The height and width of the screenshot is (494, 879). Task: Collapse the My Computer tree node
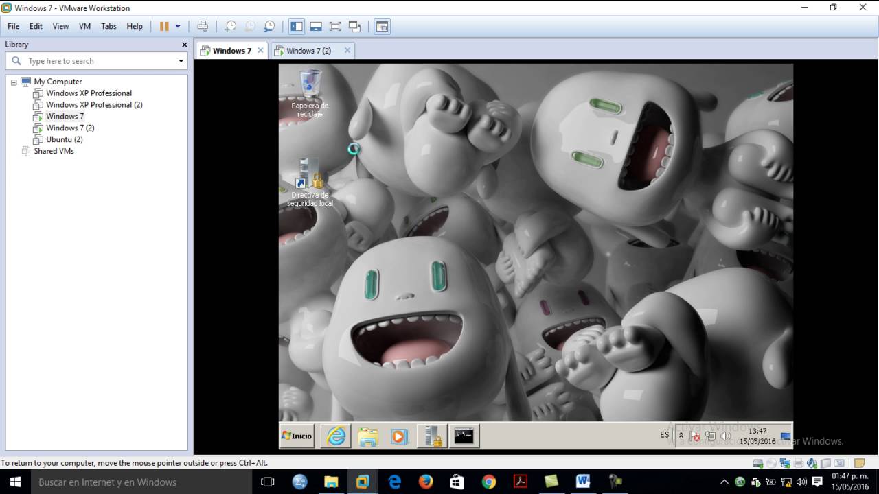pos(14,82)
